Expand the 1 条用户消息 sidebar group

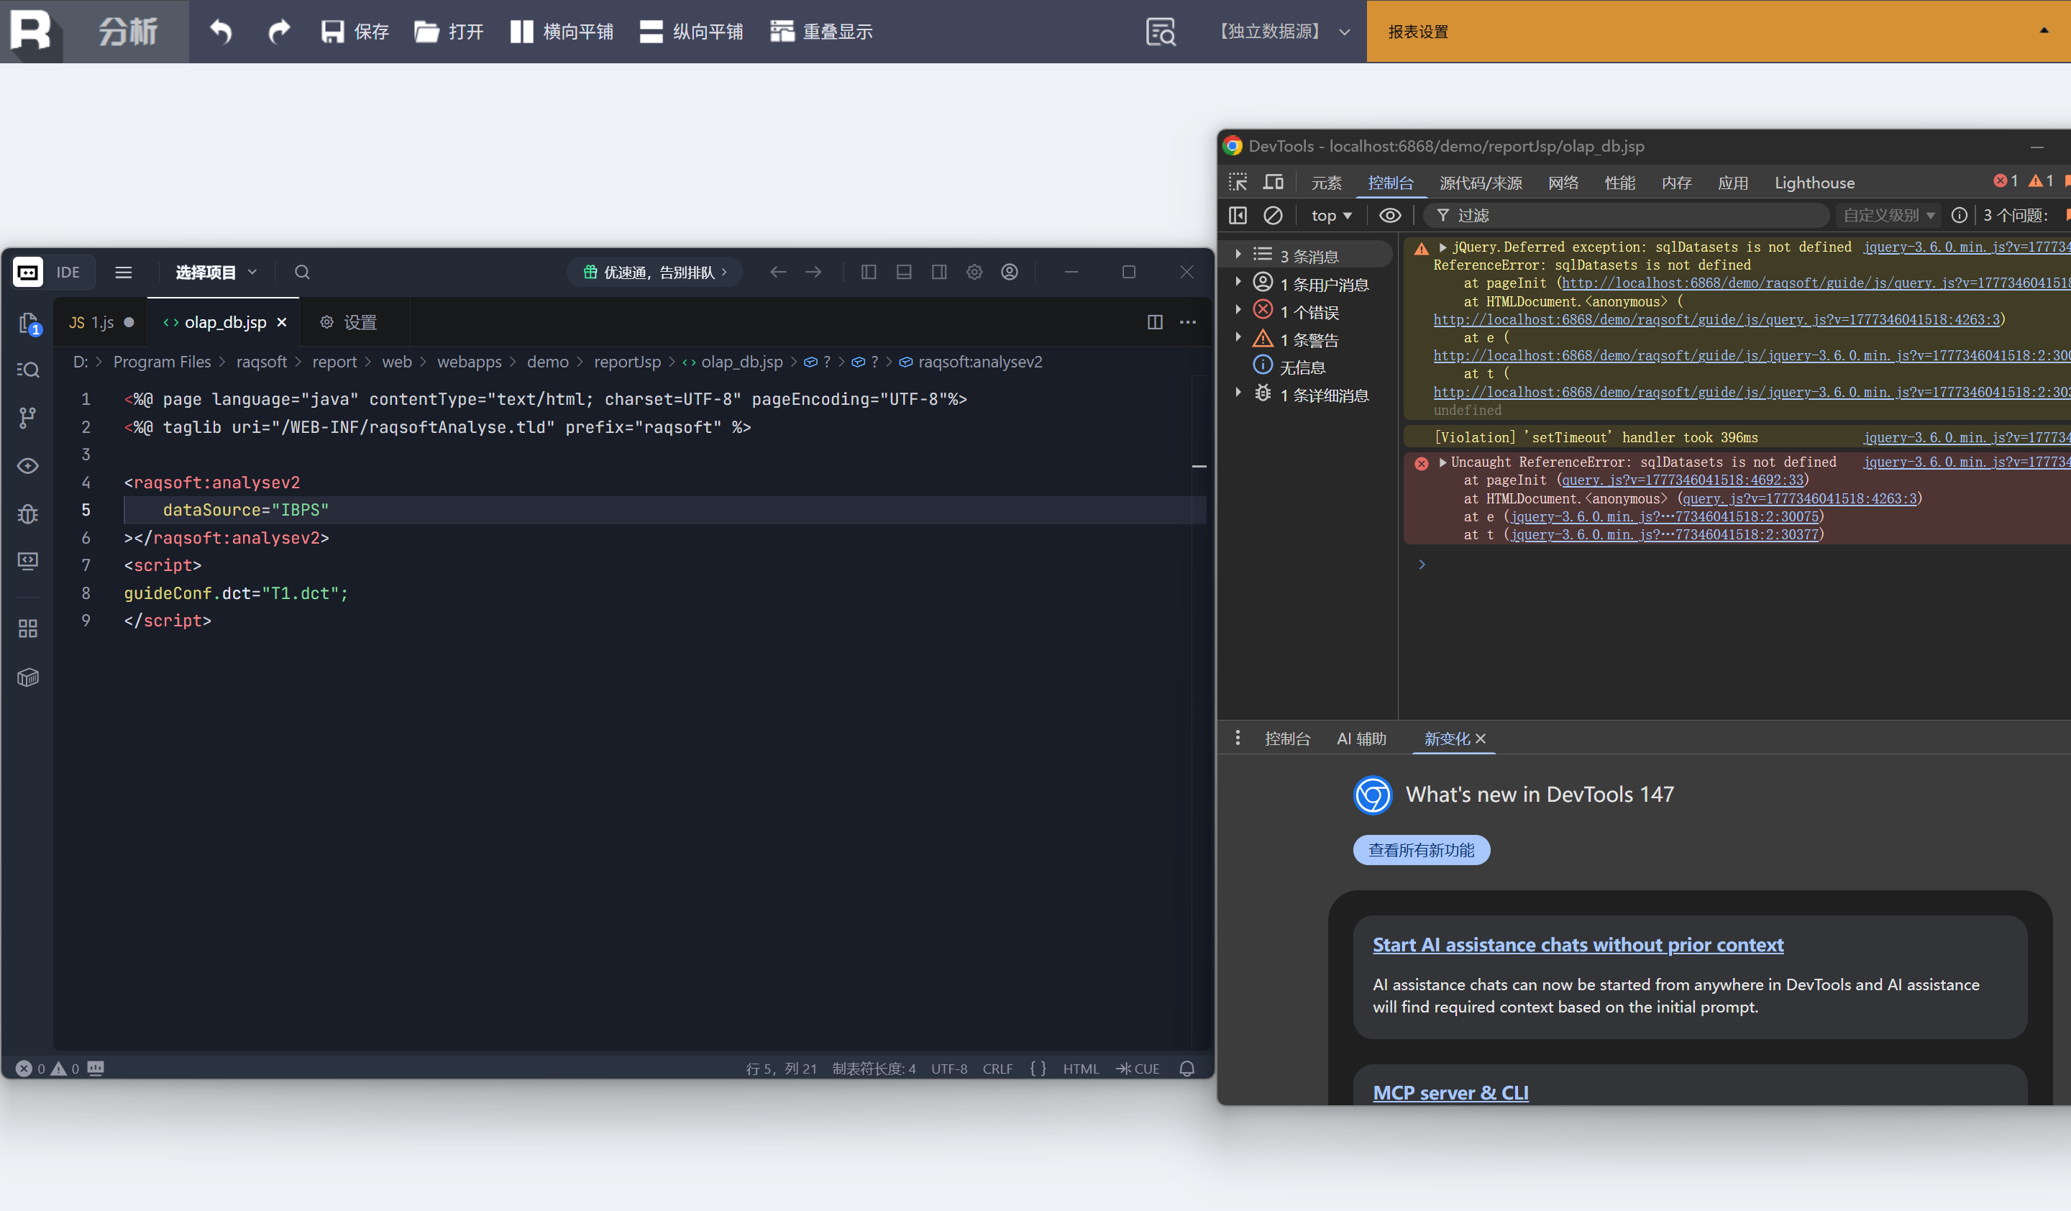pos(1238,282)
